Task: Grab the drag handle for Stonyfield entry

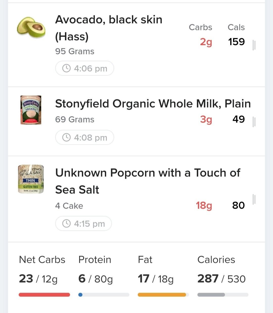Action: click(254, 122)
